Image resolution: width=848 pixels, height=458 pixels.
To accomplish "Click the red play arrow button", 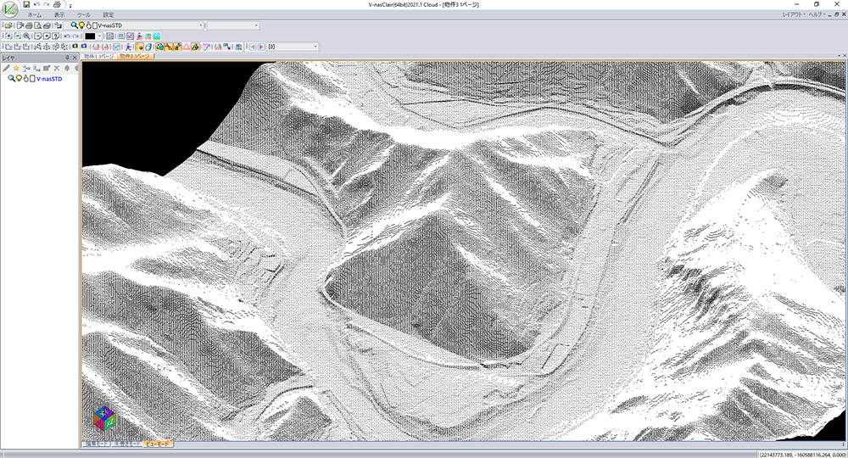I will [x=261, y=47].
